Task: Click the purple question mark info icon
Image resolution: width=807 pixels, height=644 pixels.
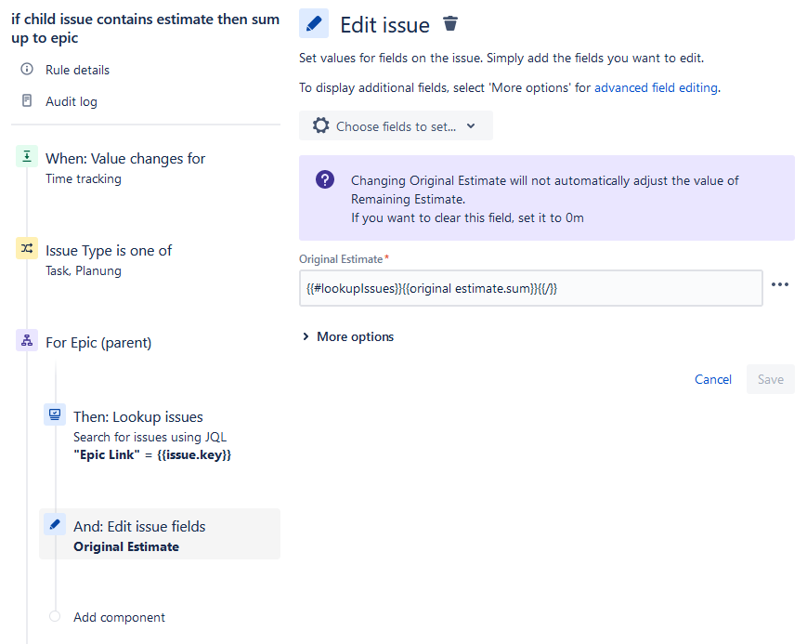Action: 325,180
